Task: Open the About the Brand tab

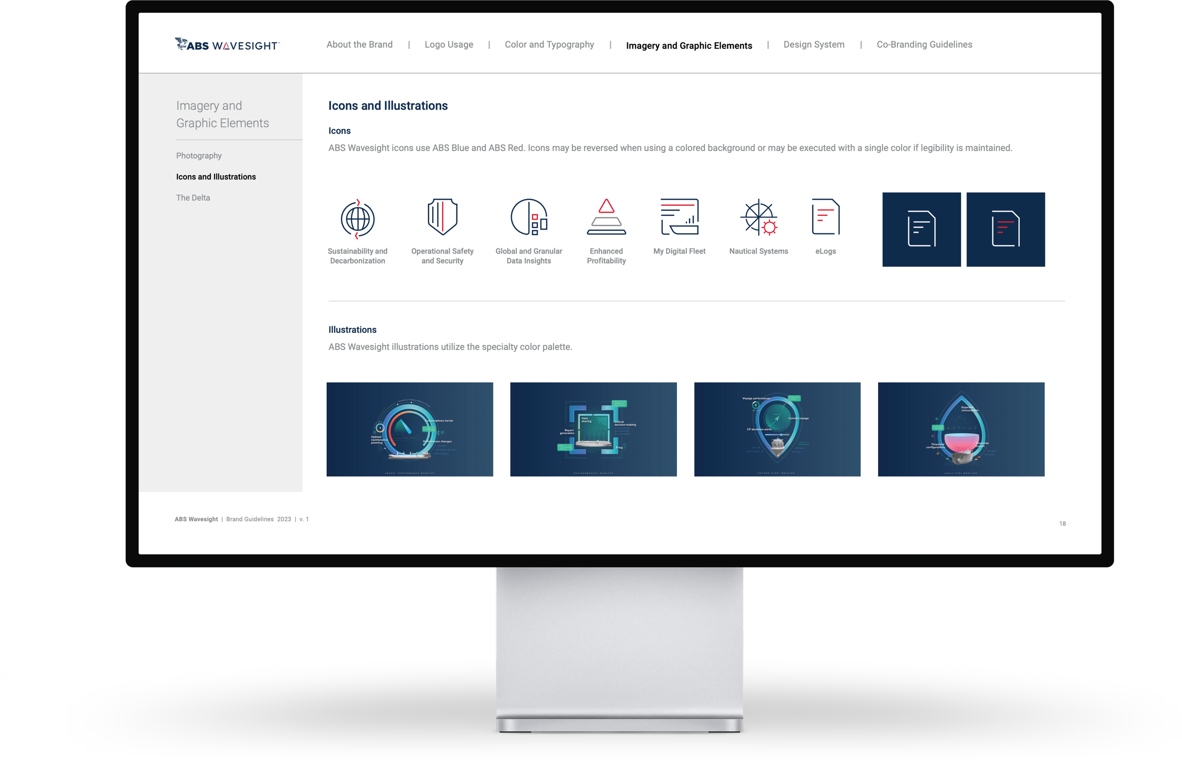Action: [x=359, y=44]
